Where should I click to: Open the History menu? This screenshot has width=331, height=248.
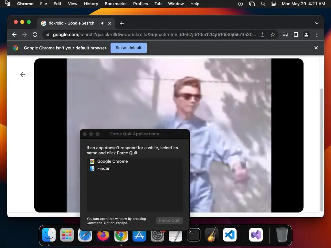tap(91, 4)
